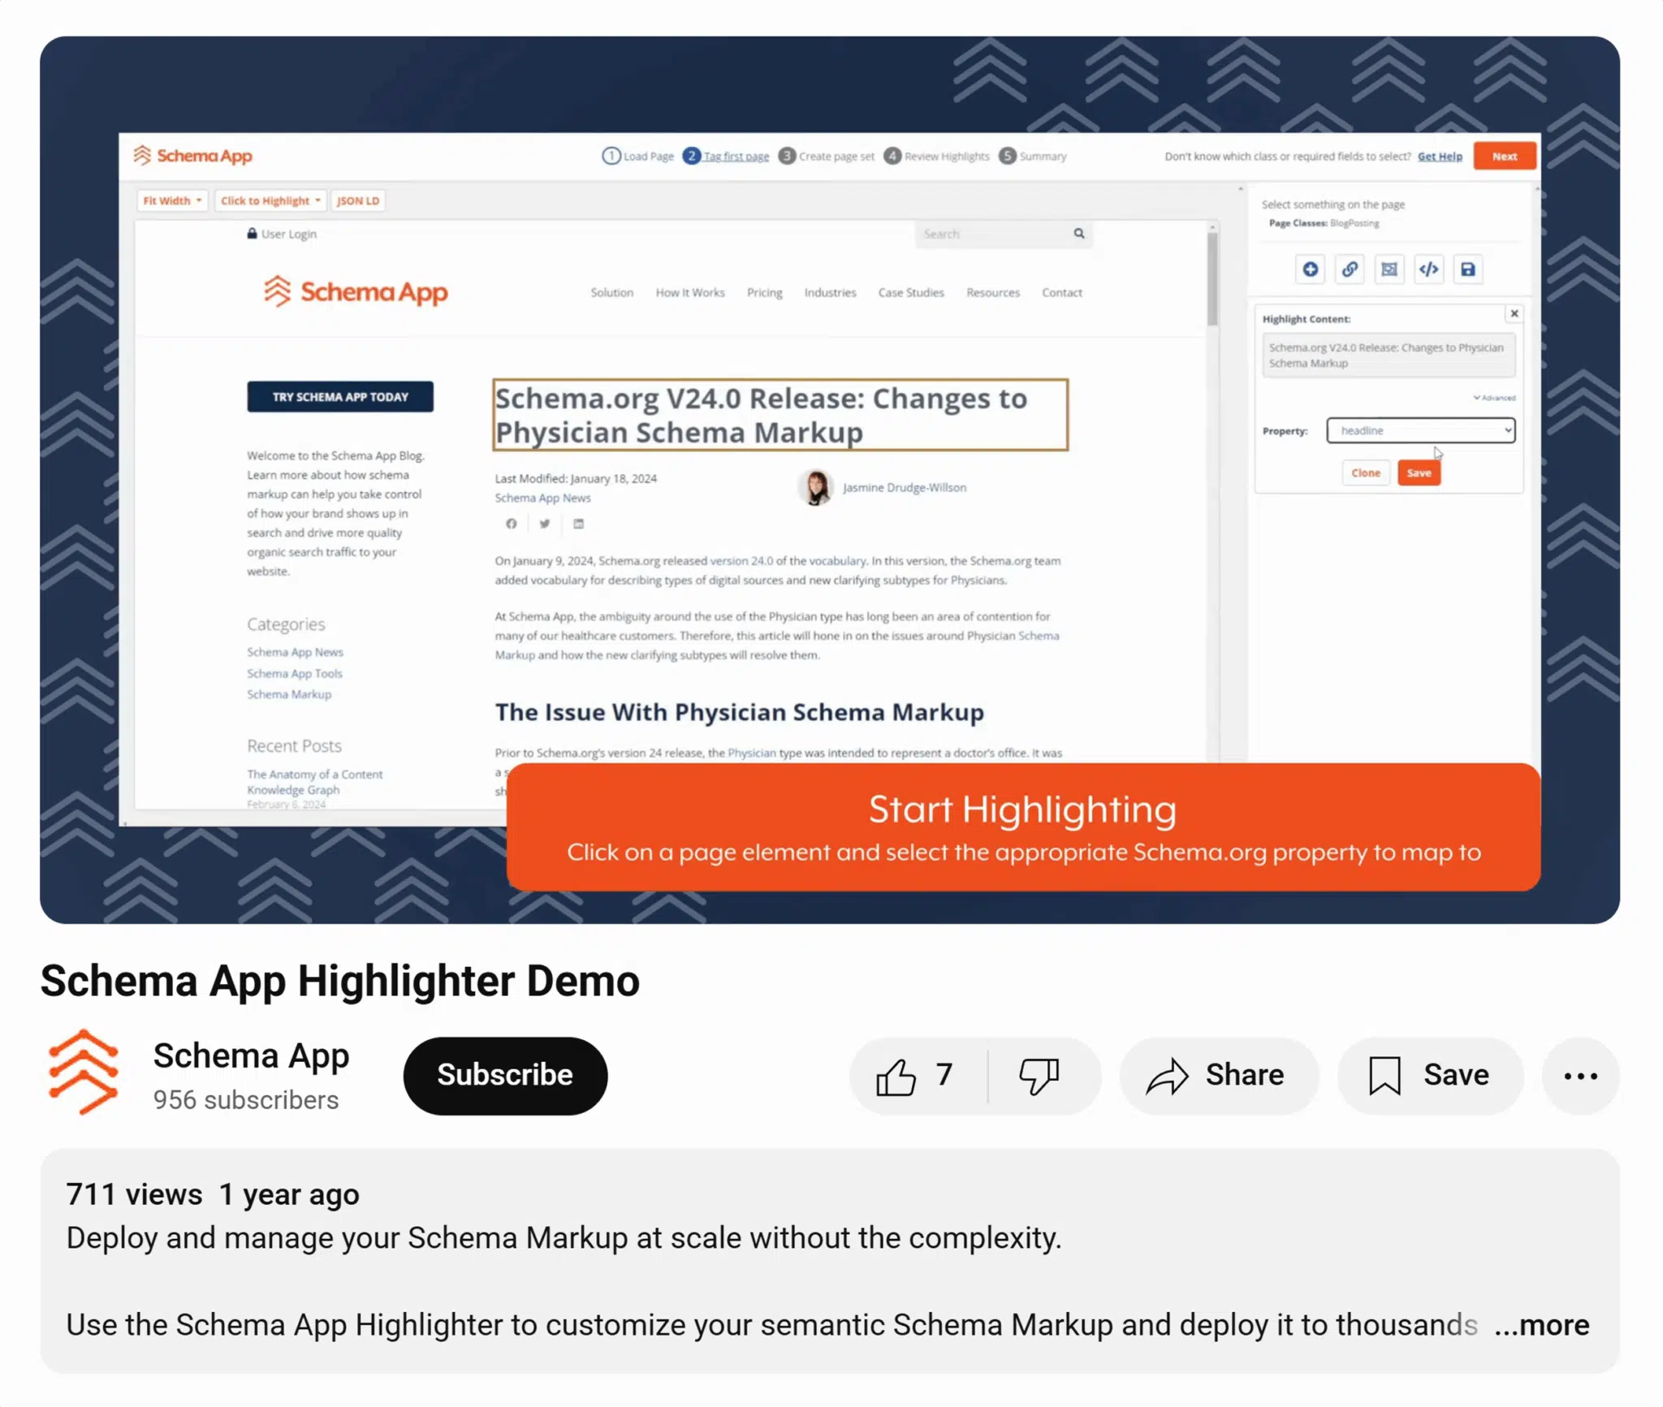Image resolution: width=1663 pixels, height=1407 pixels.
Task: Click the author photo of Jasmine Drudge-Willson
Action: click(x=815, y=487)
